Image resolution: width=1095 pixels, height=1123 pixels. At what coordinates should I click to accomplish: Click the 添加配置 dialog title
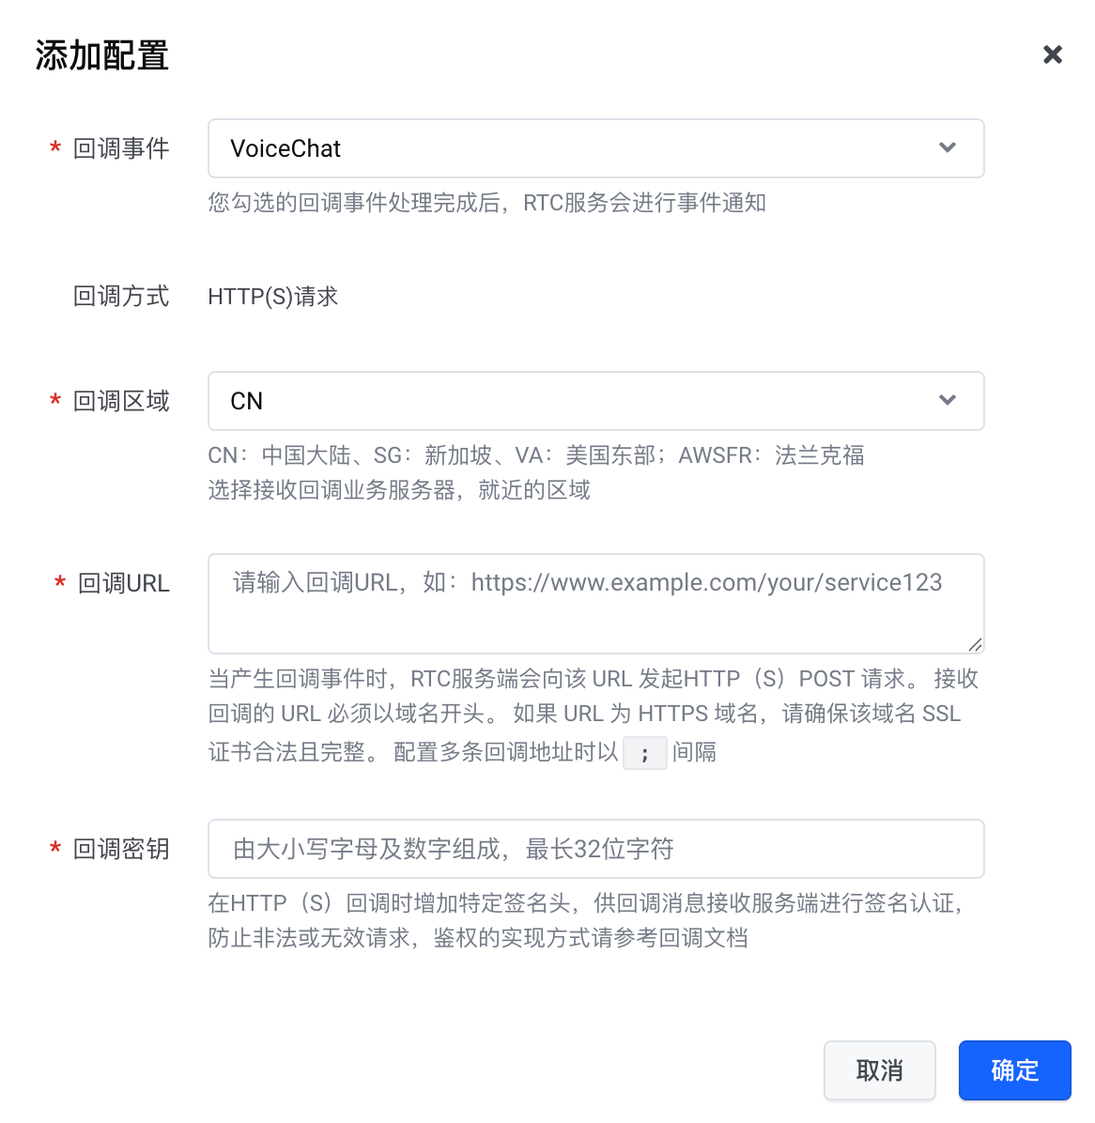click(x=102, y=56)
